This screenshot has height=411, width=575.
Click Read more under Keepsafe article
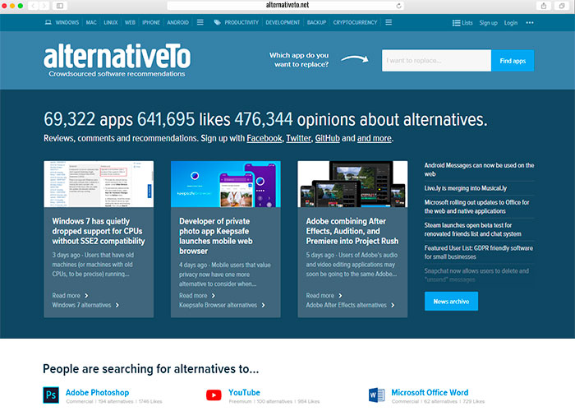[x=197, y=295]
